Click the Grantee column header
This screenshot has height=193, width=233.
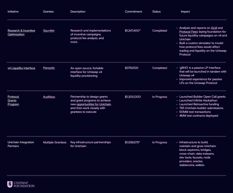48,12
